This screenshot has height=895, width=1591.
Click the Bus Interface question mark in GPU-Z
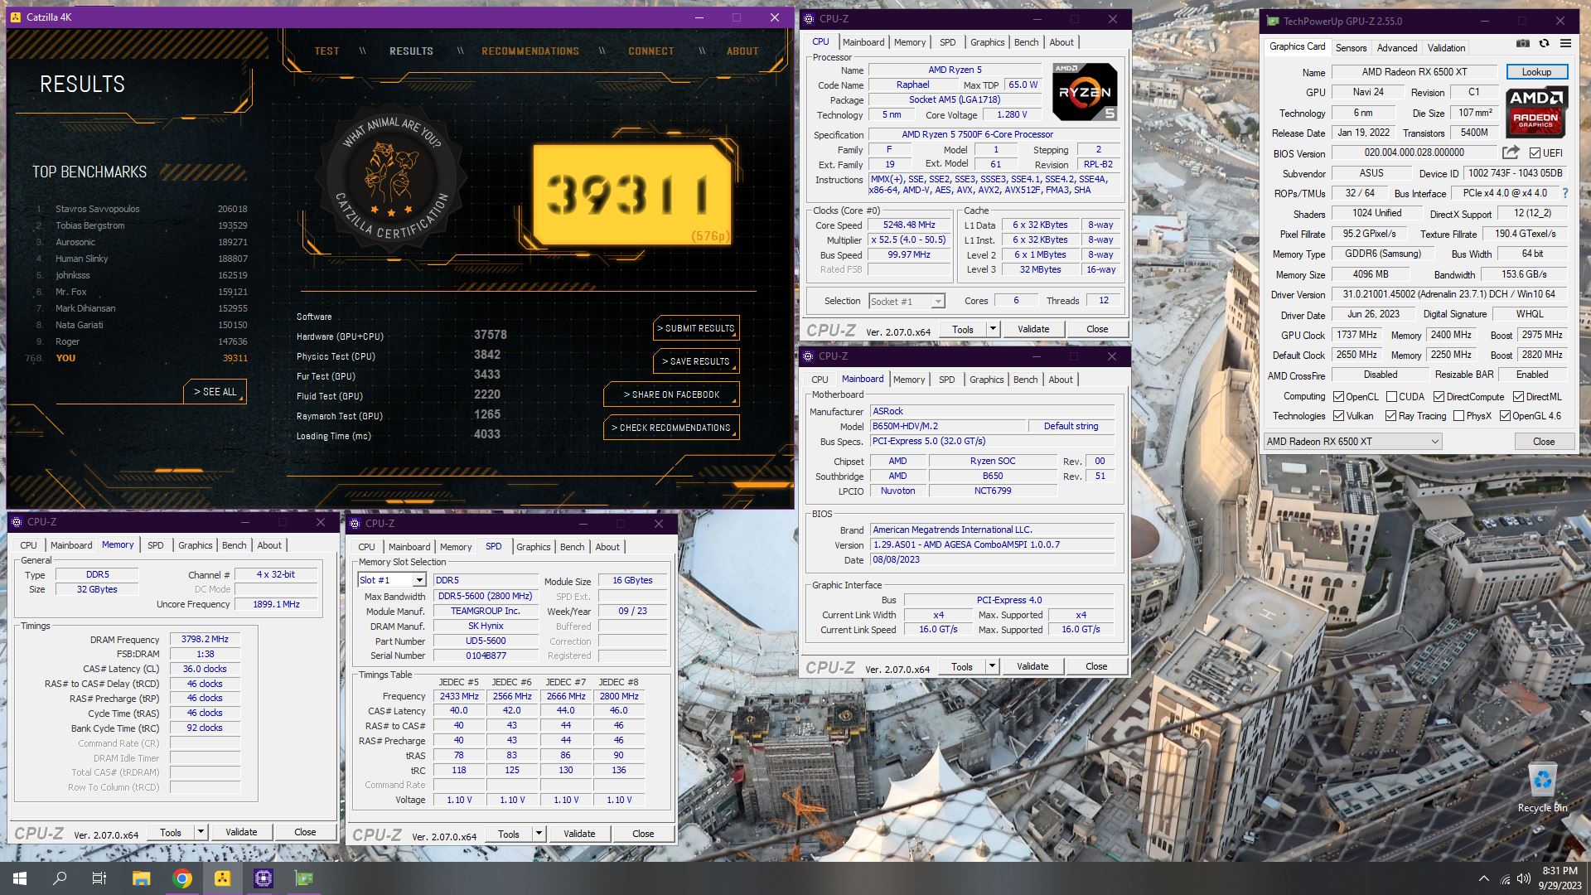click(1564, 193)
